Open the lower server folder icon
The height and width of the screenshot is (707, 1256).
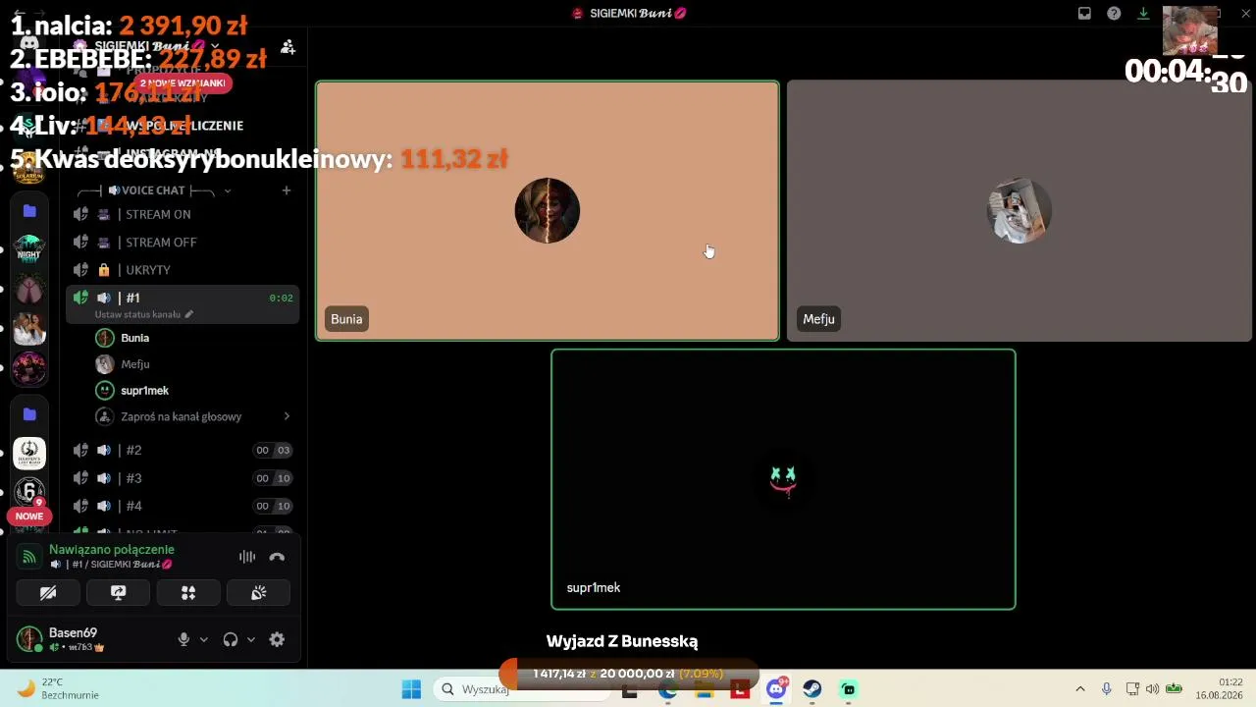29,414
